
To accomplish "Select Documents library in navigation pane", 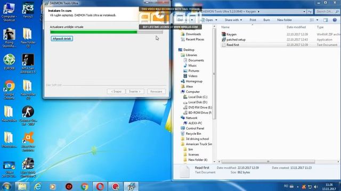I will click(x=196, y=60).
